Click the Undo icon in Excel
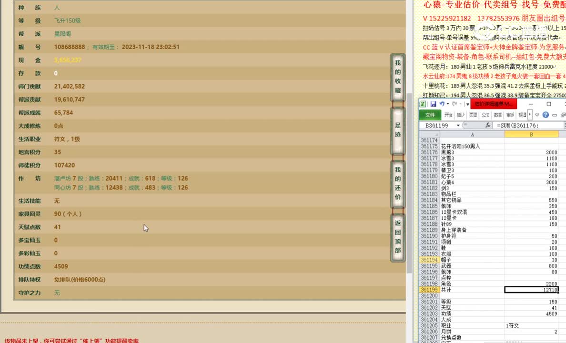Image resolution: width=566 pixels, height=343 pixels. (x=443, y=103)
